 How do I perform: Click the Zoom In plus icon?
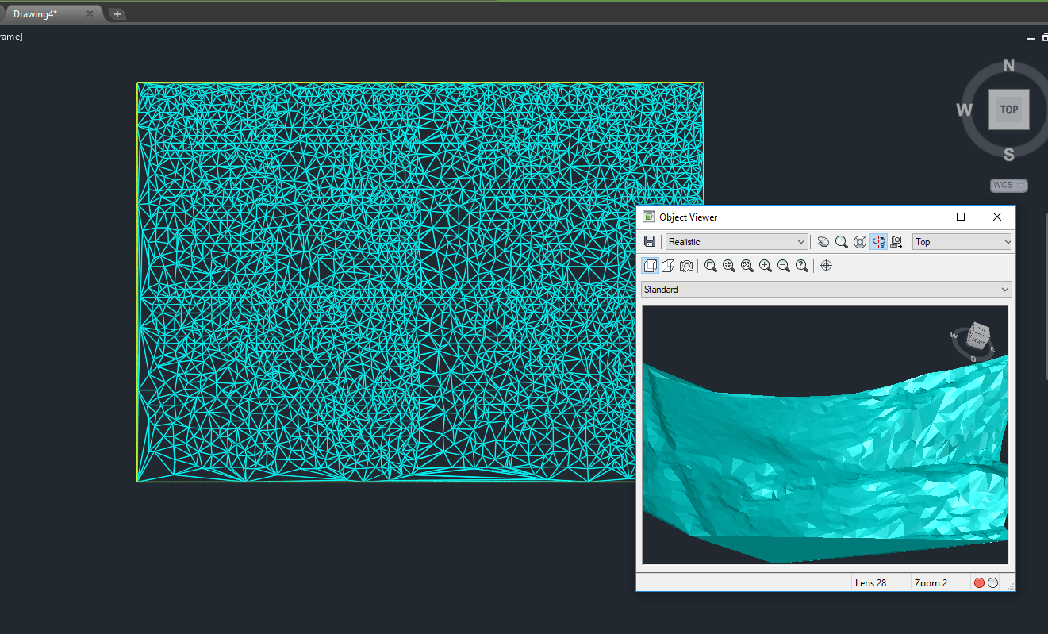pos(766,266)
